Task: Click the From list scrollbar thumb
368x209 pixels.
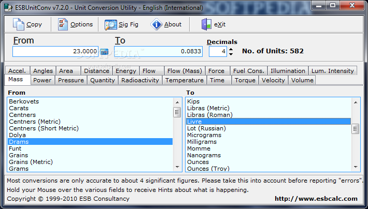Action: (177, 112)
